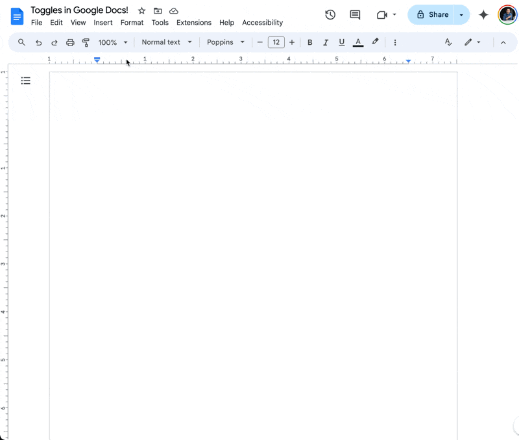Screen dimensions: 519x440
Task: Open the toolbar's three-dot More options
Action: tap(395, 42)
